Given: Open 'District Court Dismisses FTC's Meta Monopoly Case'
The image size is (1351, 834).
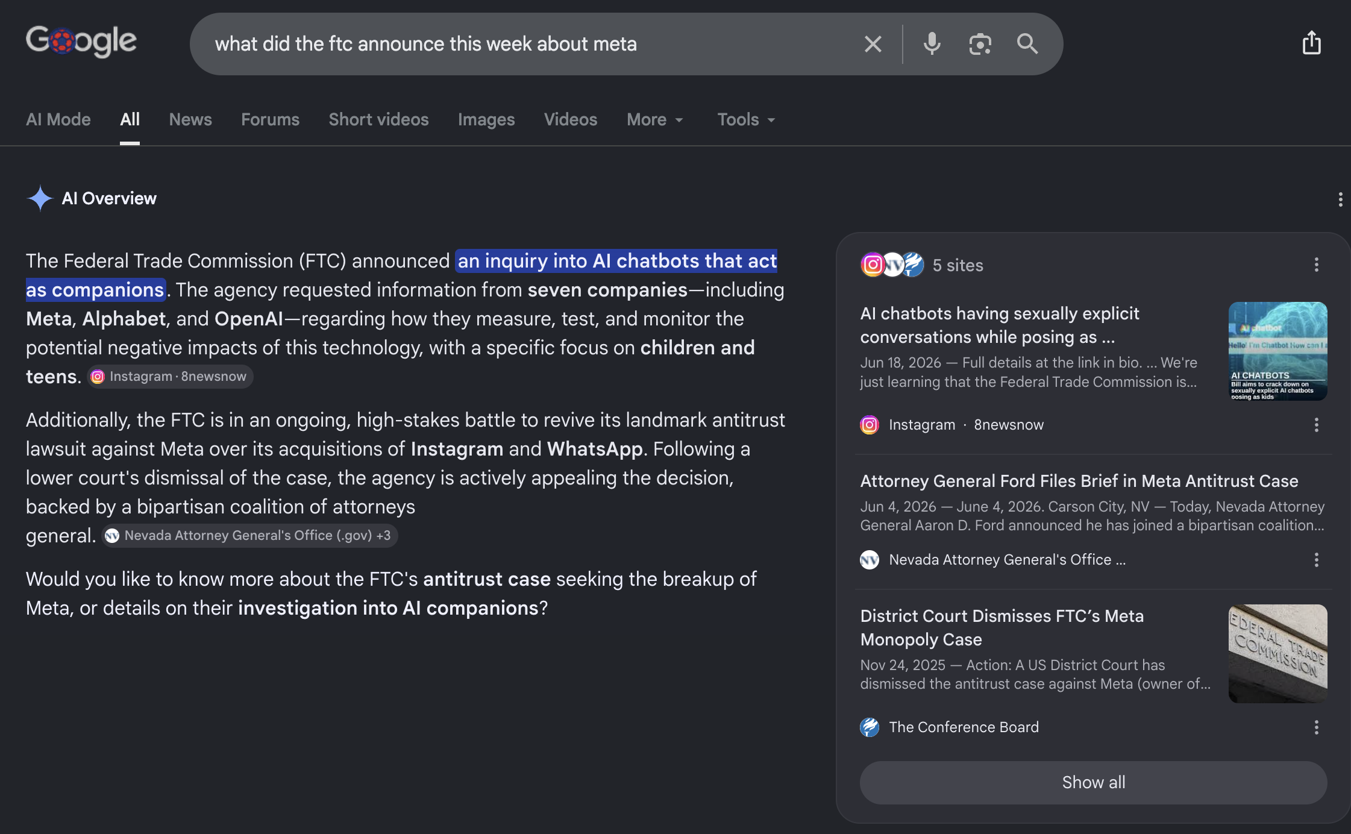Looking at the screenshot, I should pyautogui.click(x=1002, y=627).
